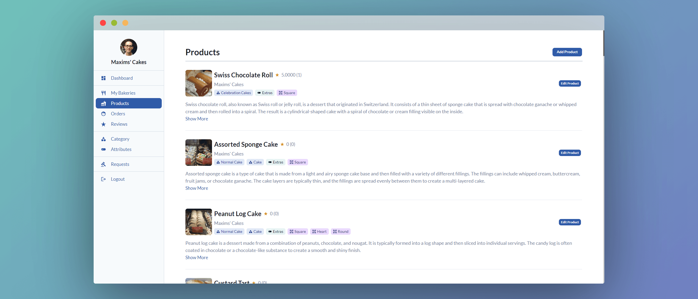The height and width of the screenshot is (299, 698).
Task: Click the Celebration Cakes tag
Action: pyautogui.click(x=233, y=93)
